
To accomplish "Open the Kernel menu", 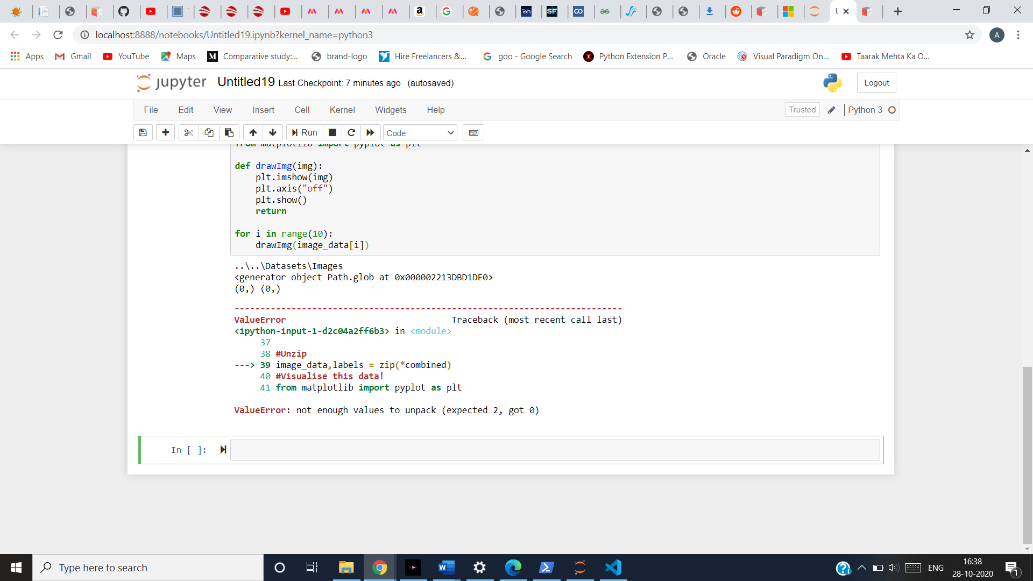I will [342, 110].
